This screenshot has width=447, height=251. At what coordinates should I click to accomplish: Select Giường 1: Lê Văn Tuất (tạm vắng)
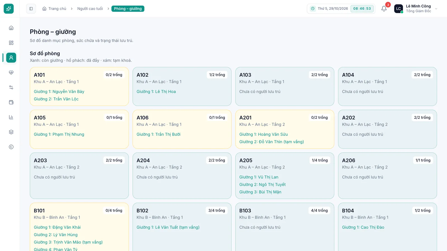(168, 227)
